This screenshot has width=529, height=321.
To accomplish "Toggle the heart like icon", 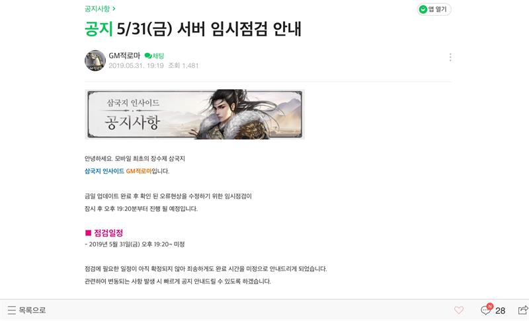I will 459,310.
